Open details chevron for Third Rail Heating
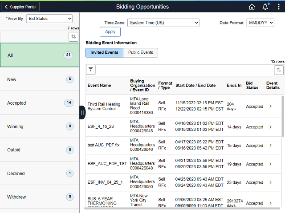The height and width of the screenshot is (213, 285). coord(270,106)
